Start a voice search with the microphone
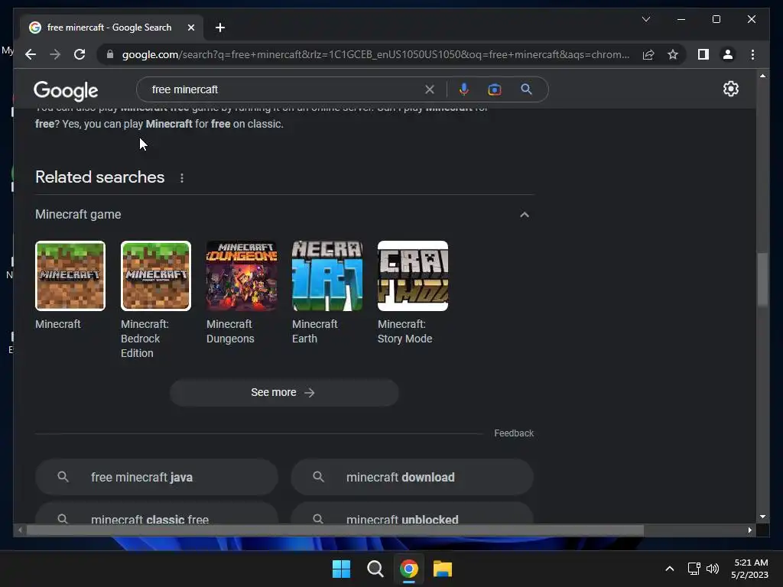 (464, 89)
